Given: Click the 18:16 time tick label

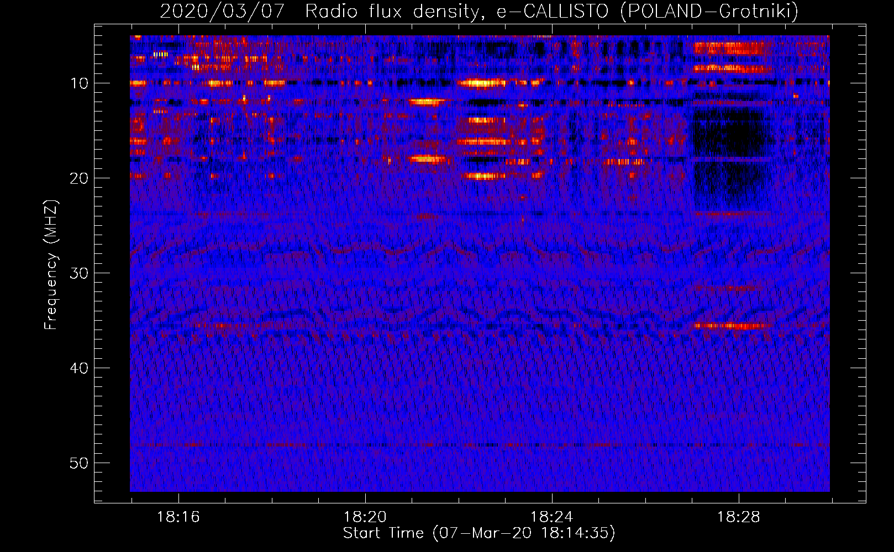Looking at the screenshot, I should tap(178, 517).
